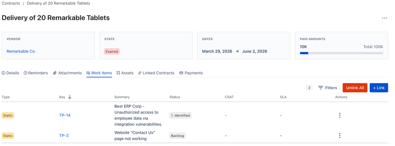The image size is (395, 146).
Task: Click the Work Items tab icon
Action: (x=88, y=73)
